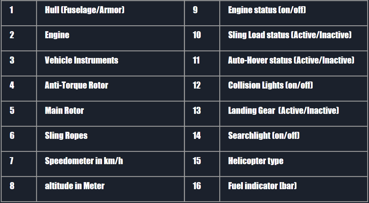
Task: Click the 'Hull (Fuselage/Armor)' table cell
Action: tap(85, 10)
